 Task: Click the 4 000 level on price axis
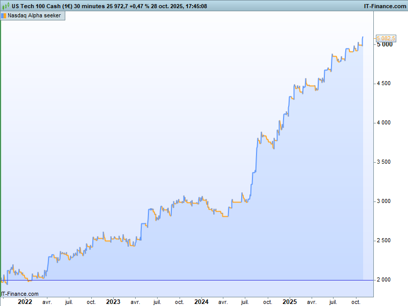tap(384, 123)
